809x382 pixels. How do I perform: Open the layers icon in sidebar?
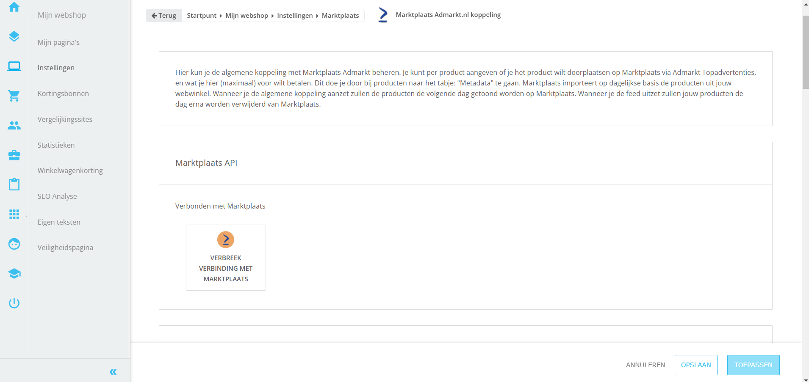[x=14, y=36]
